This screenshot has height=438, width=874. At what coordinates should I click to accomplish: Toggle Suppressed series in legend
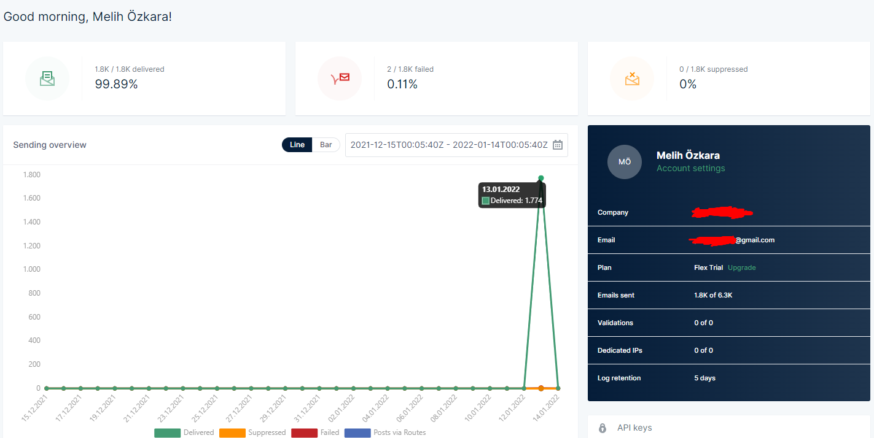coord(252,432)
